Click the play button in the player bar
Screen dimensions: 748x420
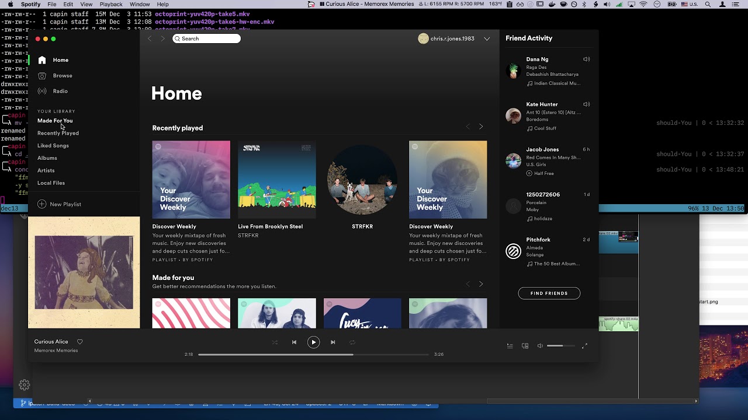pyautogui.click(x=313, y=342)
